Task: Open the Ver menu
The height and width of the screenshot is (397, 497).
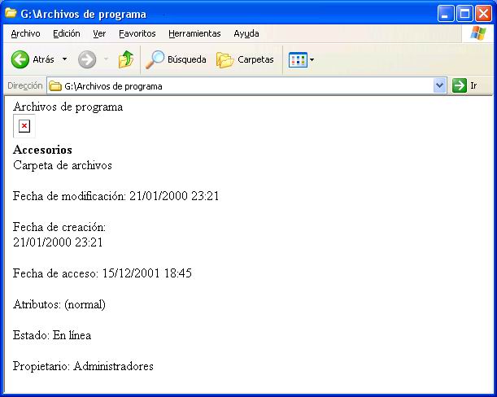Action: [99, 33]
